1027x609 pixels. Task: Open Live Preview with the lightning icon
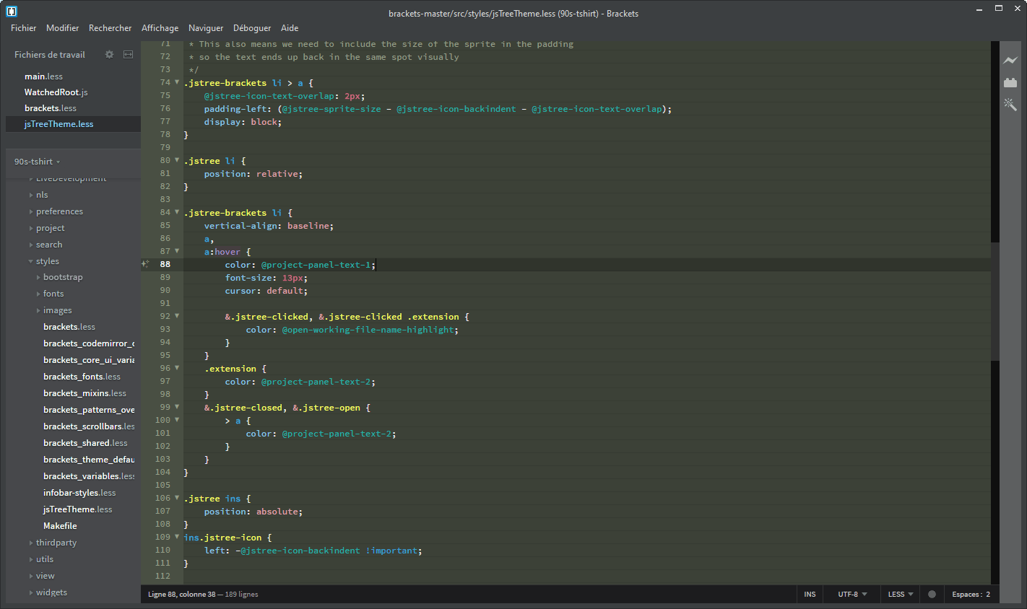click(1010, 61)
